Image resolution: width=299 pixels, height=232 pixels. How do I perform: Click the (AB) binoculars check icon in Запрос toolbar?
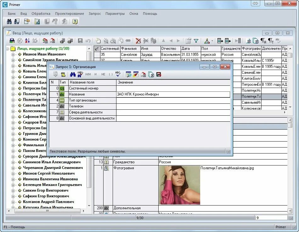pyautogui.click(x=80, y=74)
